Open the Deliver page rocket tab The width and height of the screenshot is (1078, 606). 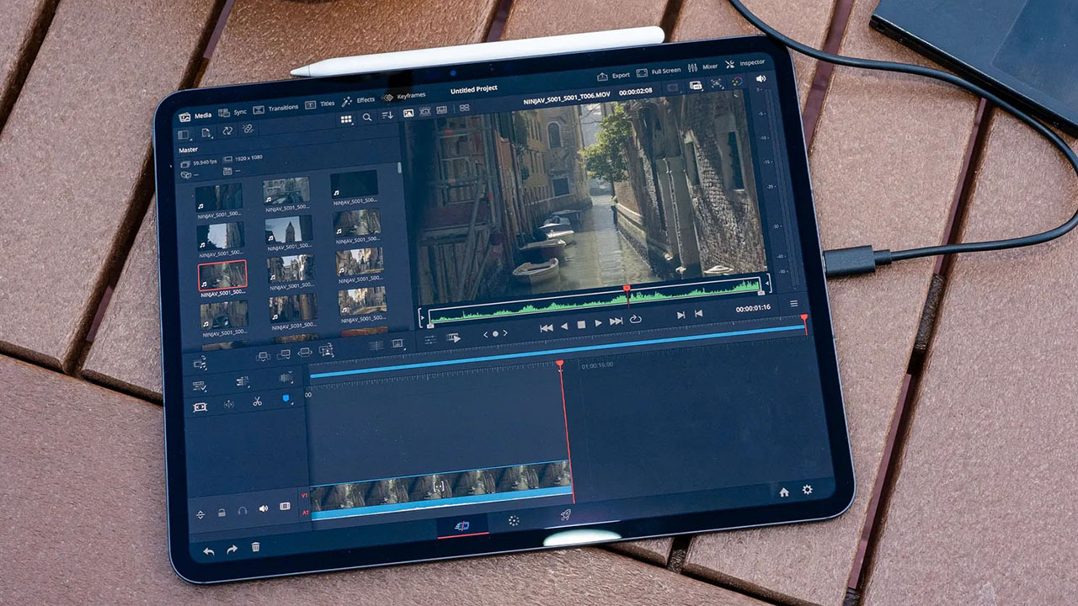[x=566, y=515]
